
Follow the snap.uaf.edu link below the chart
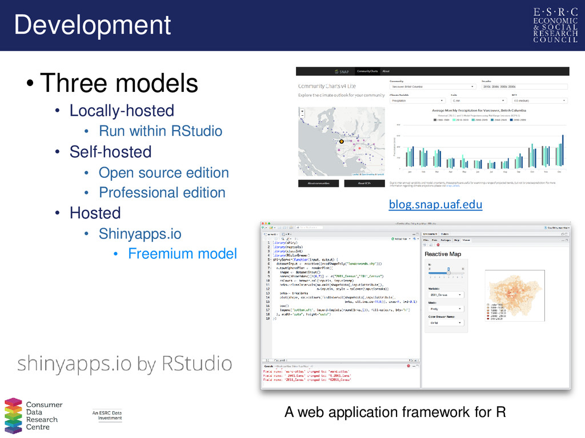coord(453,185)
